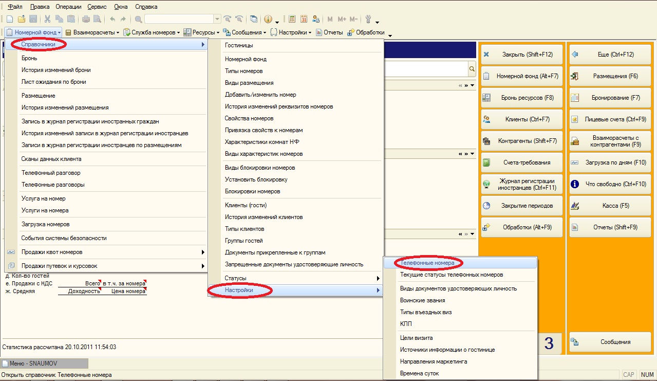Open Отчеты in the module toolbar

pyautogui.click(x=329, y=32)
